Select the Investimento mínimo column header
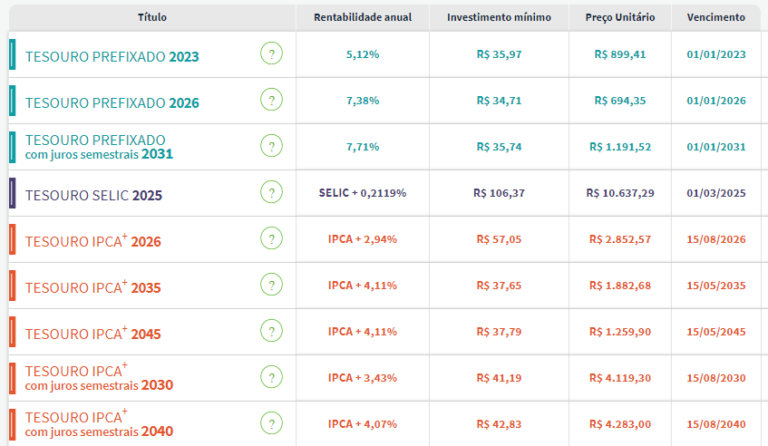The image size is (768, 446). (x=499, y=17)
